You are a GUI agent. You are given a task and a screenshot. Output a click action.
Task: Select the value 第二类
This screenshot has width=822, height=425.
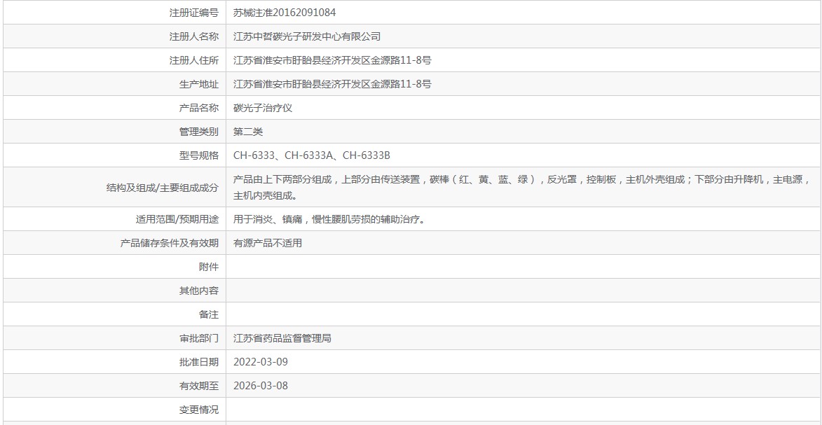coord(248,132)
